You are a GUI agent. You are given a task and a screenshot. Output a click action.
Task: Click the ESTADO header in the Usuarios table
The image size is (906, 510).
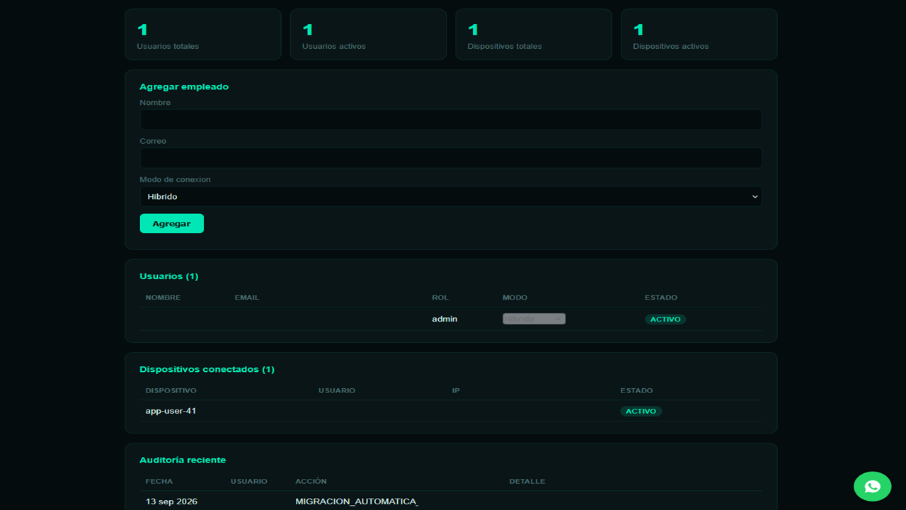[x=661, y=297]
